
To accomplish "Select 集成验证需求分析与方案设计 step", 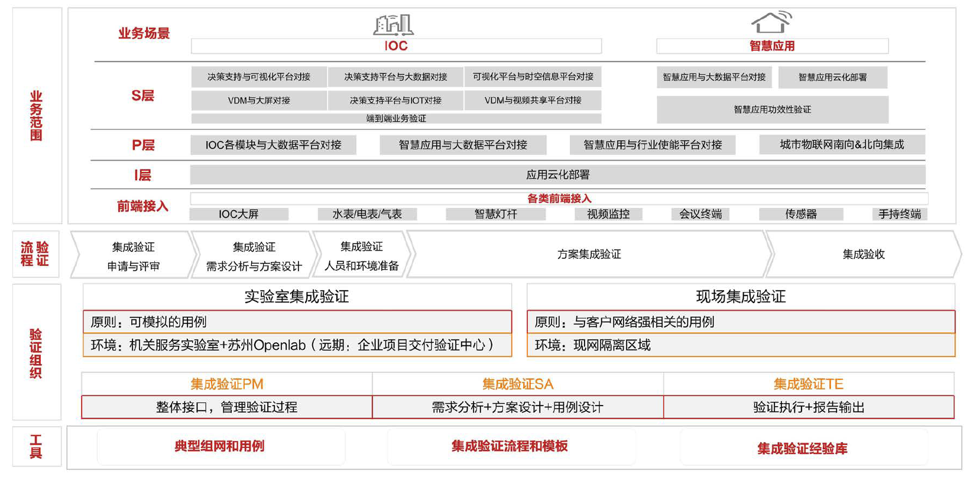I will (x=254, y=255).
